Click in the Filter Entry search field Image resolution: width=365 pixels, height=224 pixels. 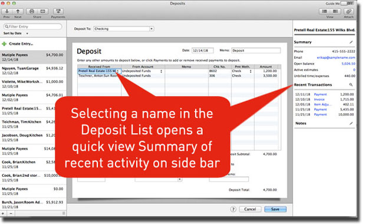tap(33, 27)
